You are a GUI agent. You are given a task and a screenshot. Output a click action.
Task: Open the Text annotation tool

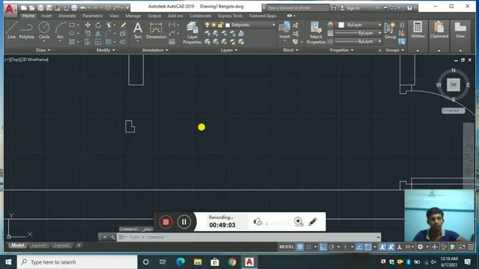coord(138,31)
